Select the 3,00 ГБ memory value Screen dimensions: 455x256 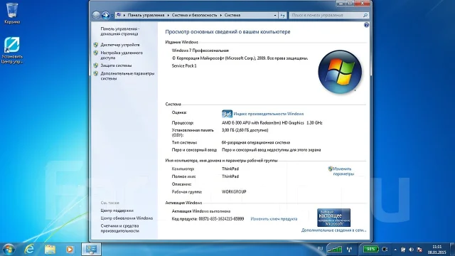point(245,130)
